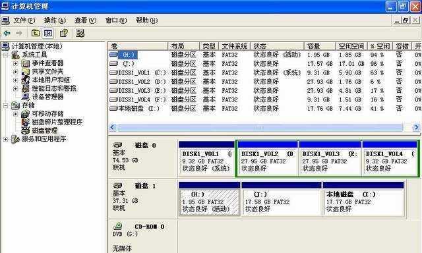Viewport: 422px width, 253px height.
Task: Minimize the inner MDI child window
Action: 397,20
